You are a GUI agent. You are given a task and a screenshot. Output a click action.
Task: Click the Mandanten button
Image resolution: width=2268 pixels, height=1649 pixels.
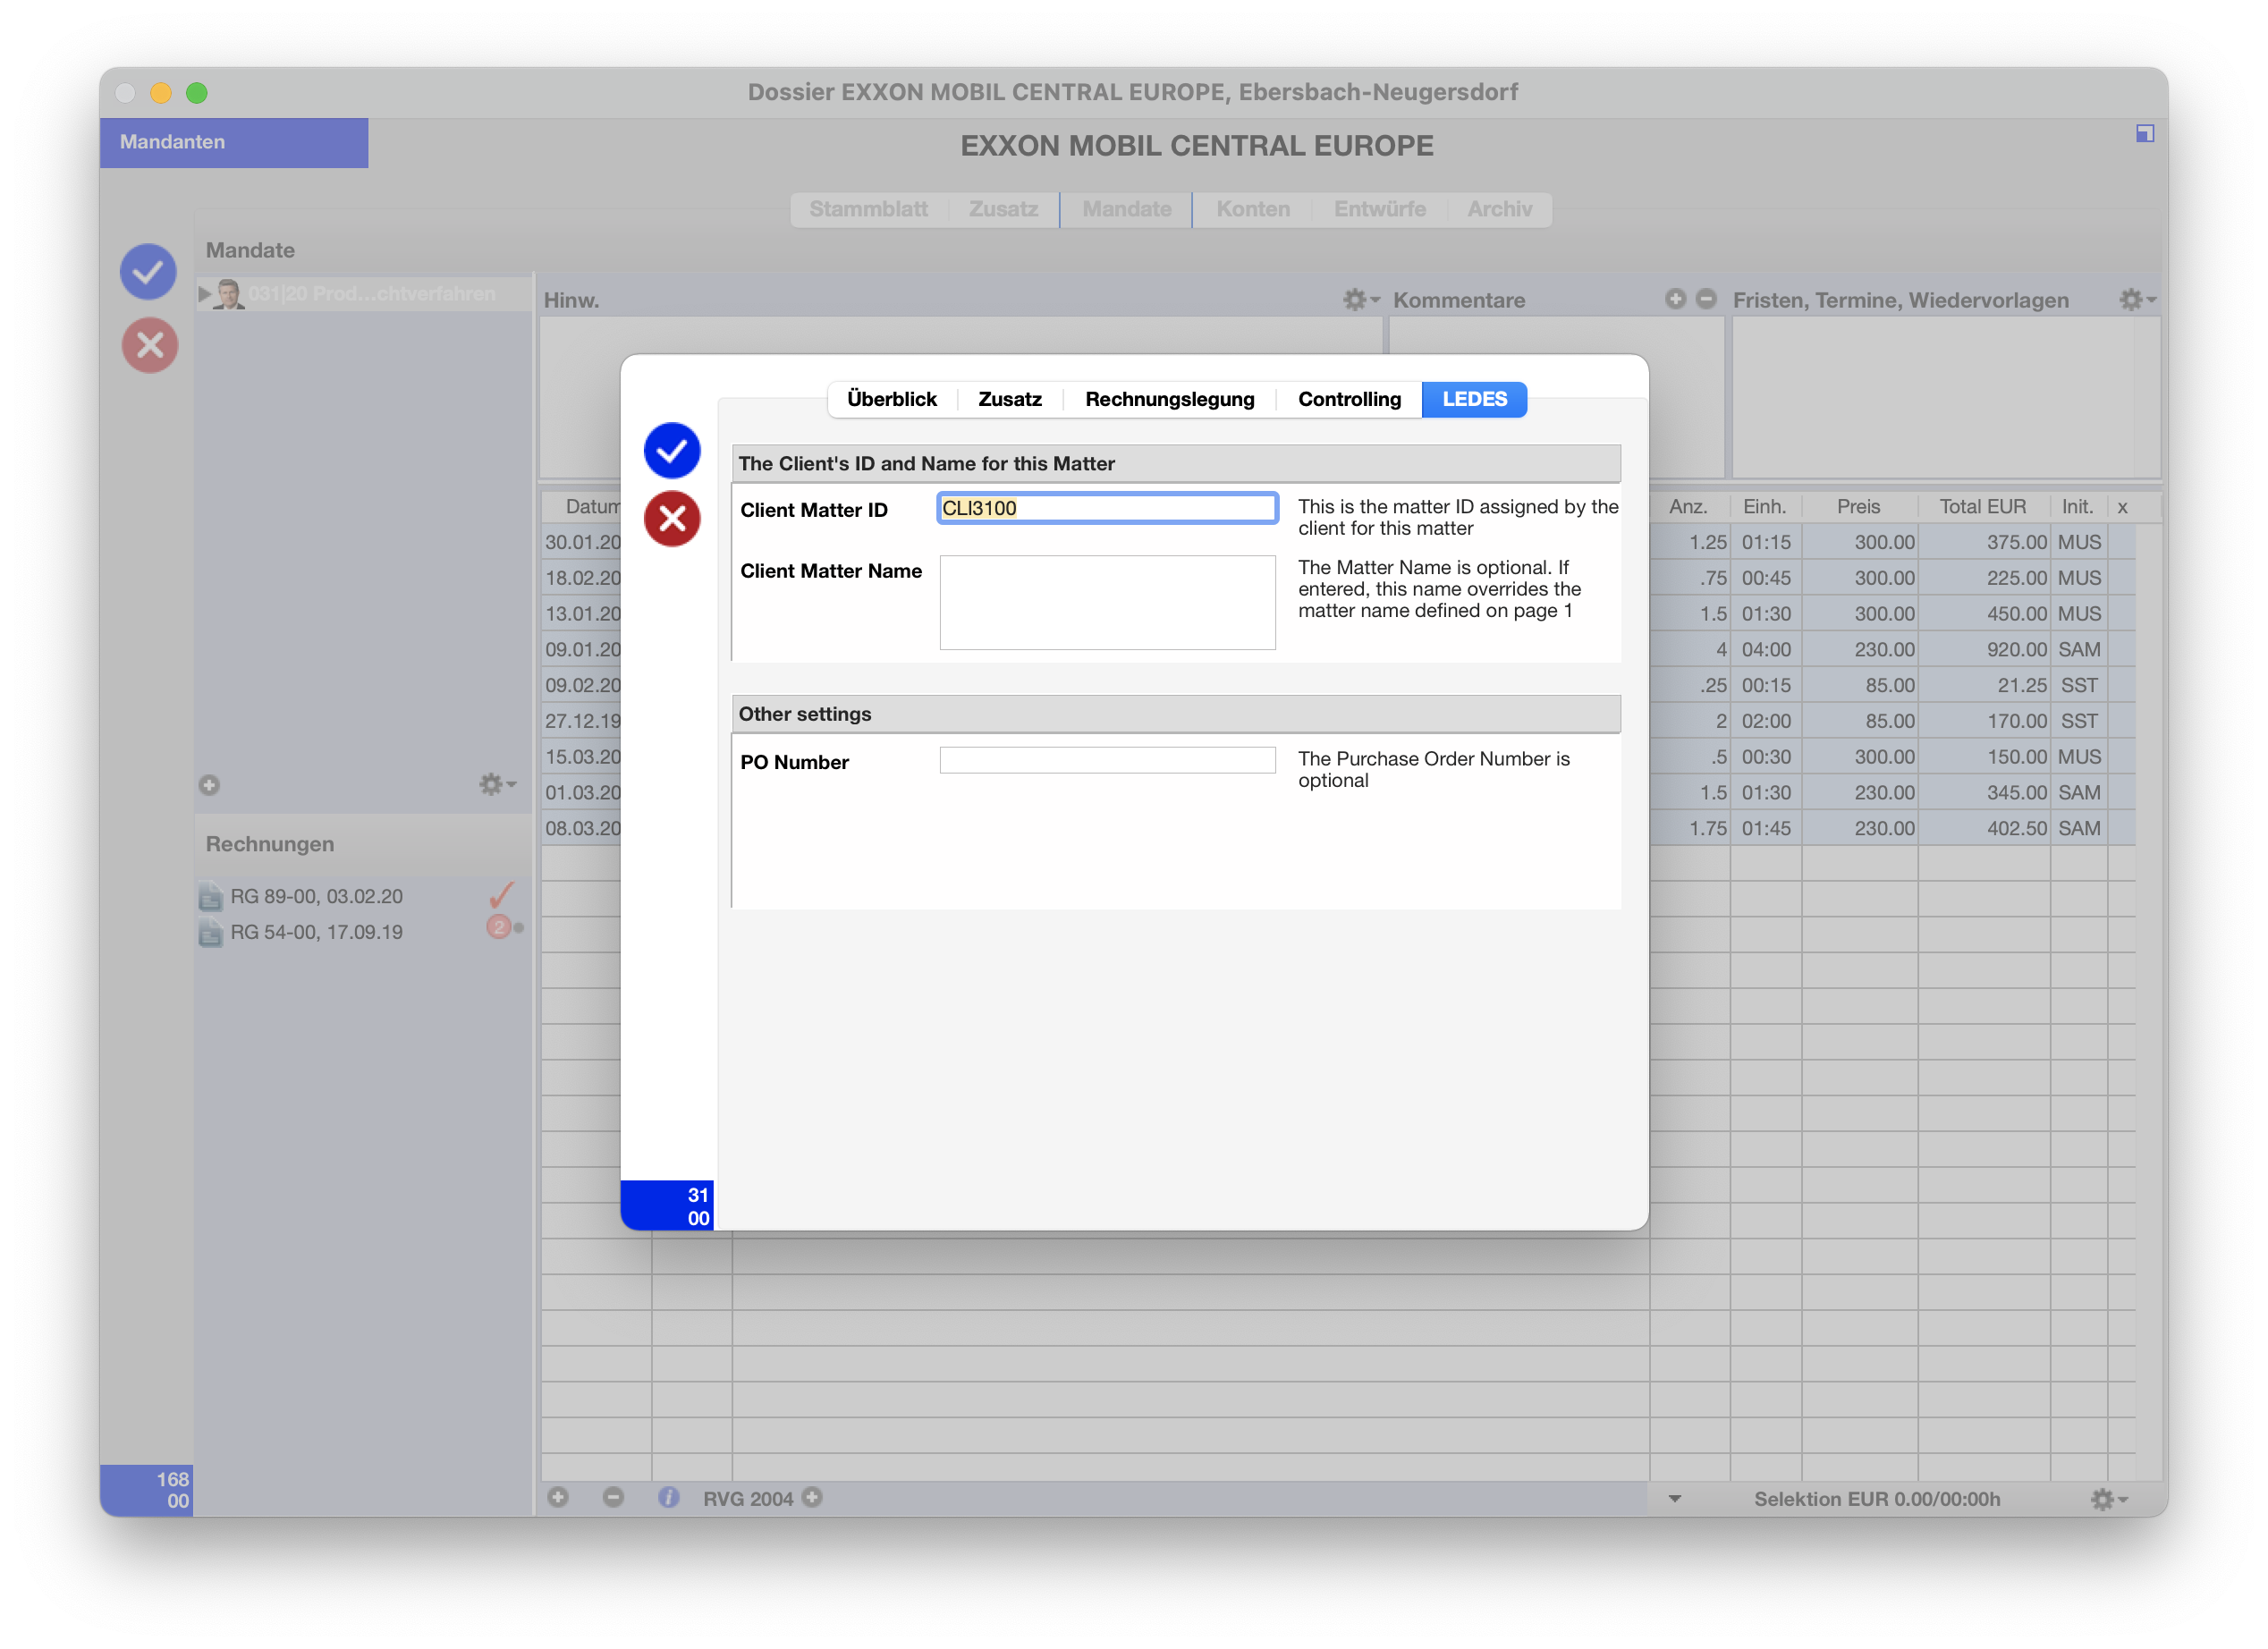[233, 142]
